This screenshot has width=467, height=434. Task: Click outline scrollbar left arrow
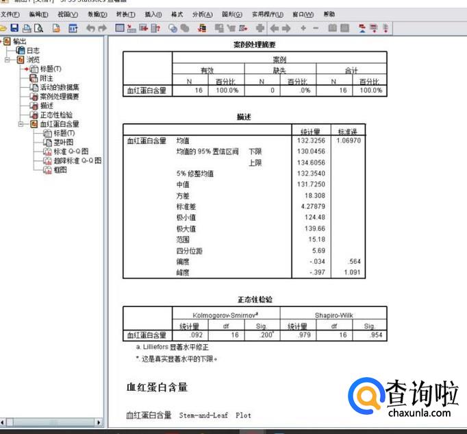pyautogui.click(x=3, y=422)
